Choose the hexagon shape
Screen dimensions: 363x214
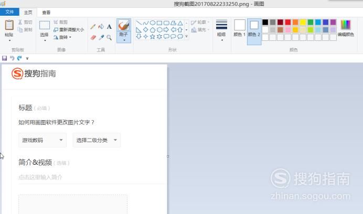(x=159, y=30)
